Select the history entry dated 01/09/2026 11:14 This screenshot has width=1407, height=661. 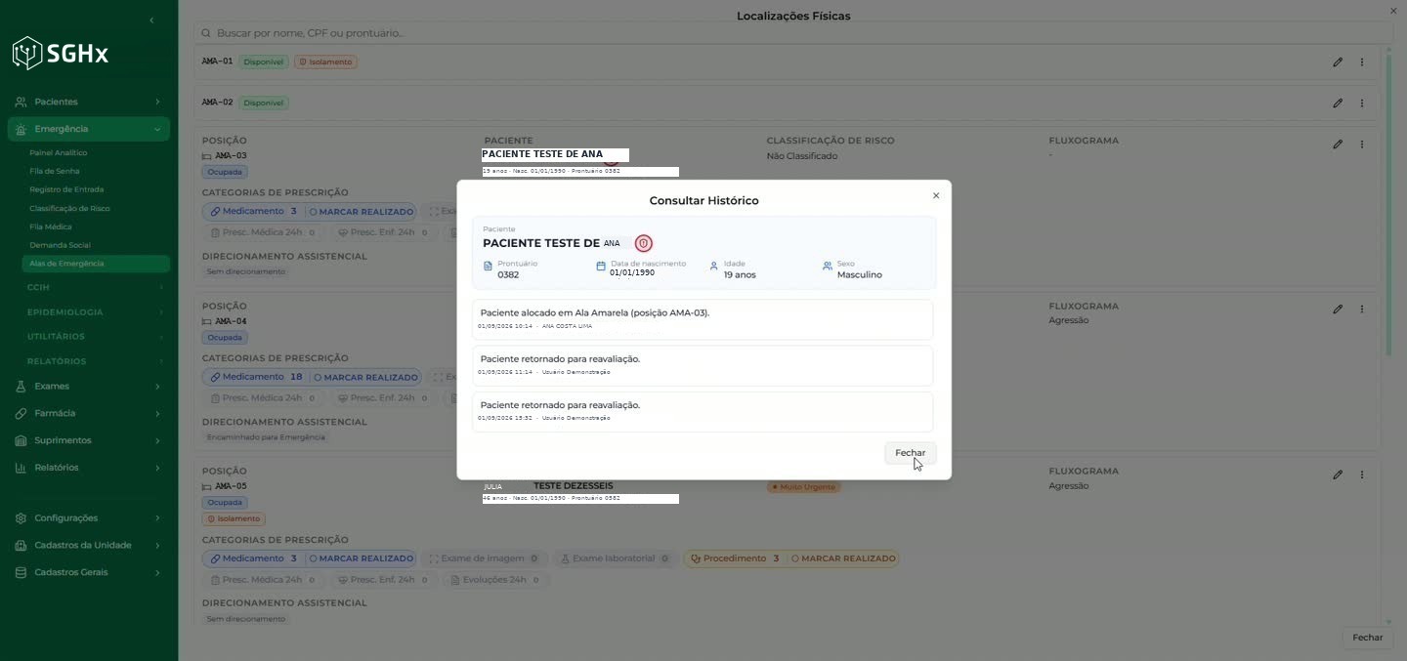point(703,365)
